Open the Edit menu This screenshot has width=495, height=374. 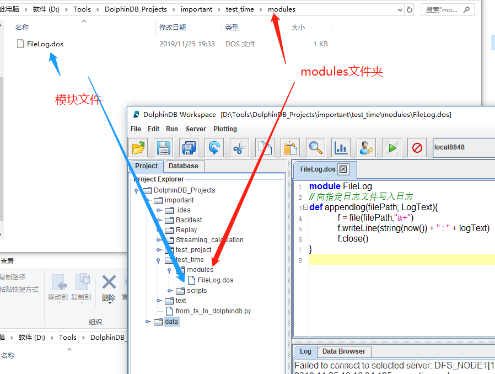click(153, 129)
